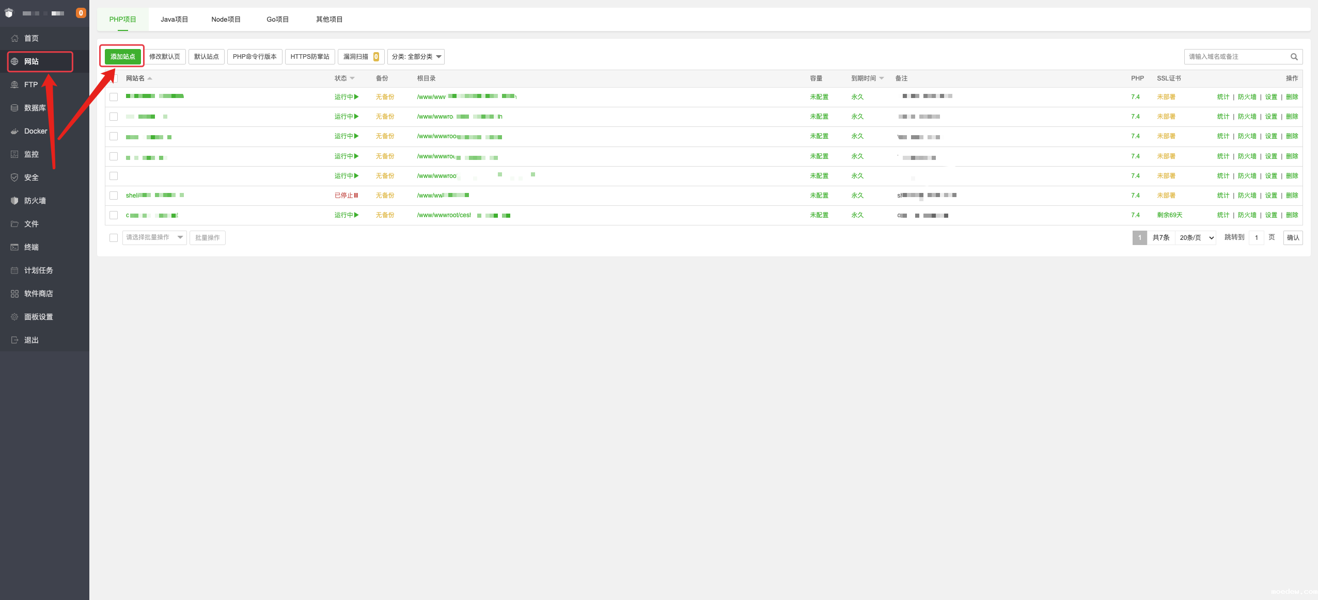Click the logout icon in sidebar
The height and width of the screenshot is (600, 1318).
(14, 340)
